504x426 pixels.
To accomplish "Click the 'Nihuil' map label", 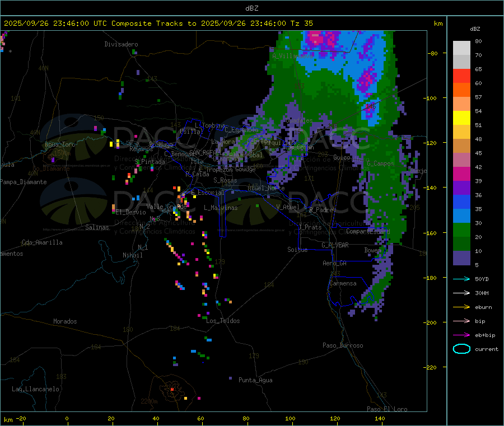I will point(132,255).
